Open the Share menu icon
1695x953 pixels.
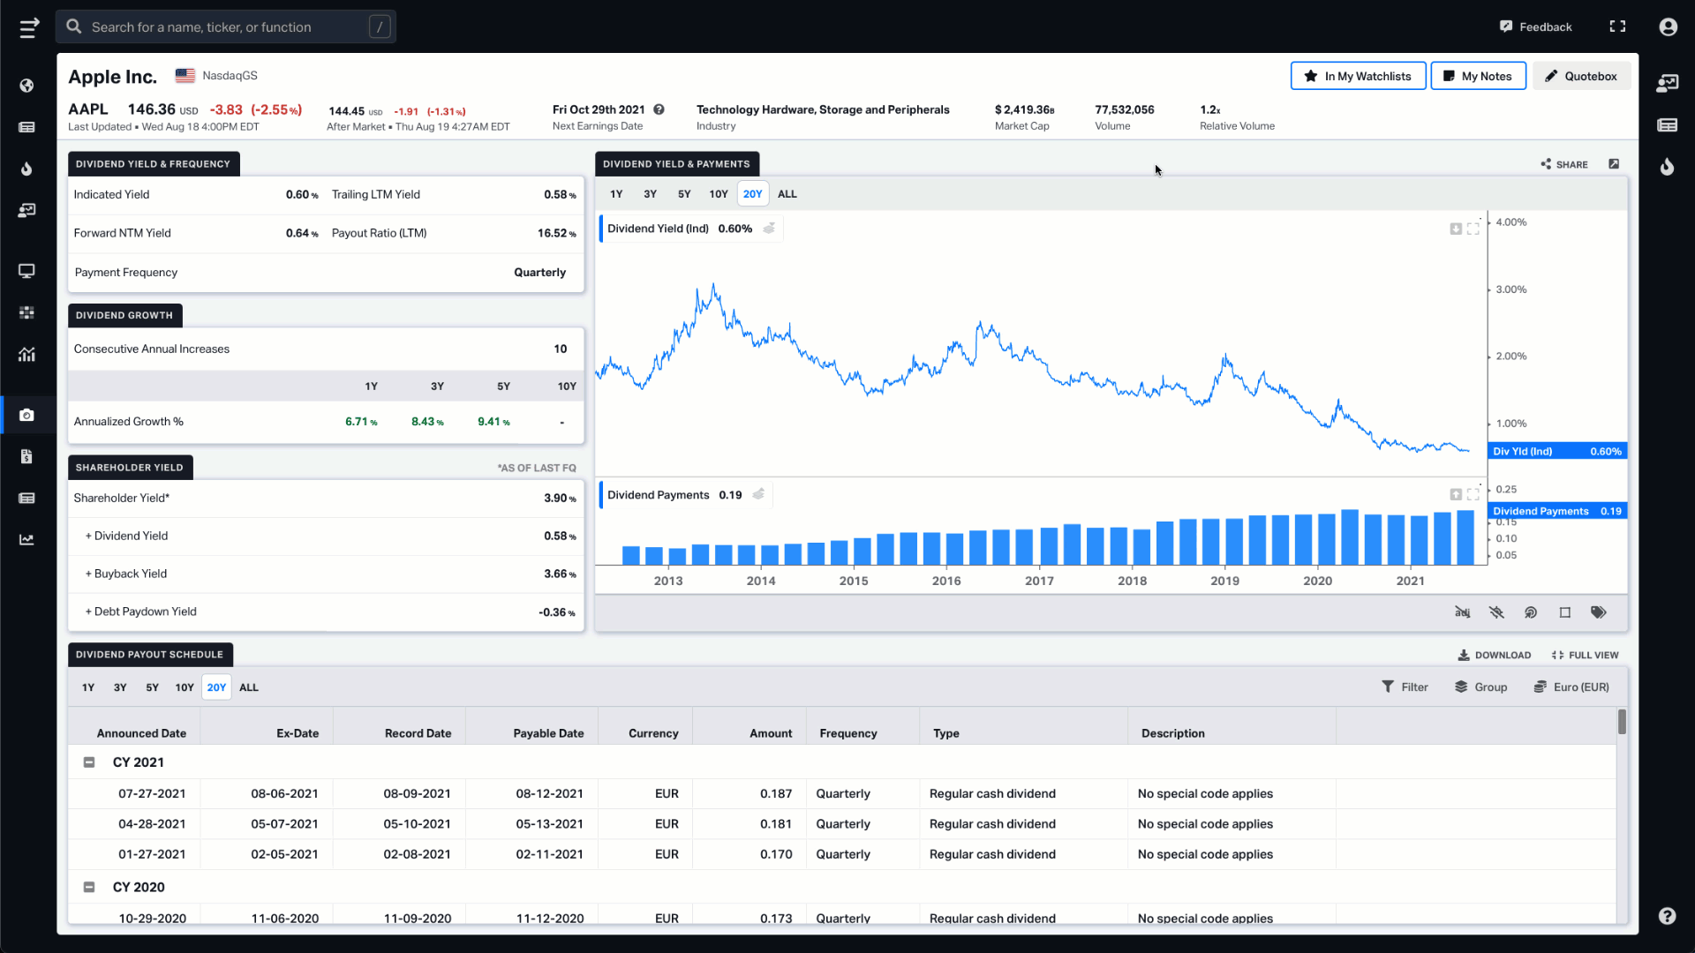[1546, 164]
